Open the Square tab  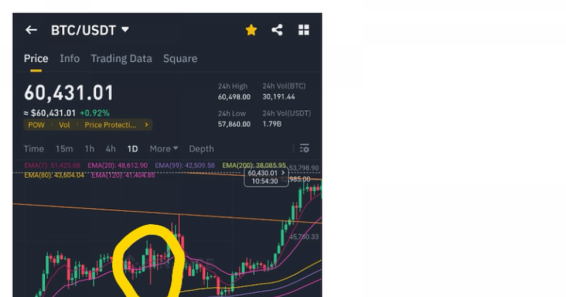[180, 58]
